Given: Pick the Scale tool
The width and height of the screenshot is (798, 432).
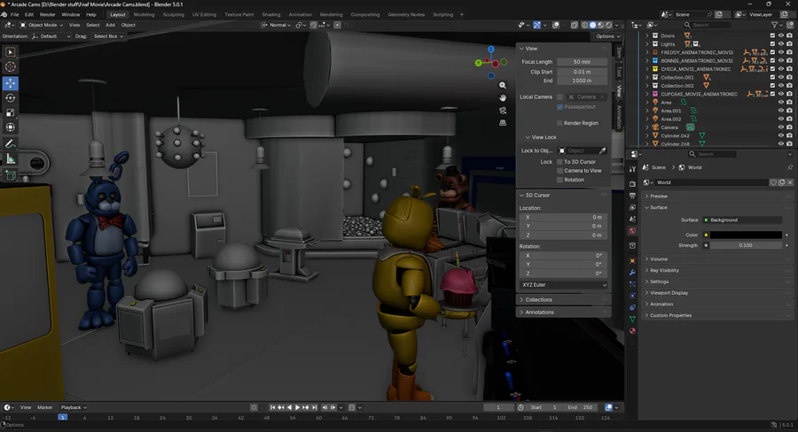Looking at the screenshot, I should (x=11, y=112).
